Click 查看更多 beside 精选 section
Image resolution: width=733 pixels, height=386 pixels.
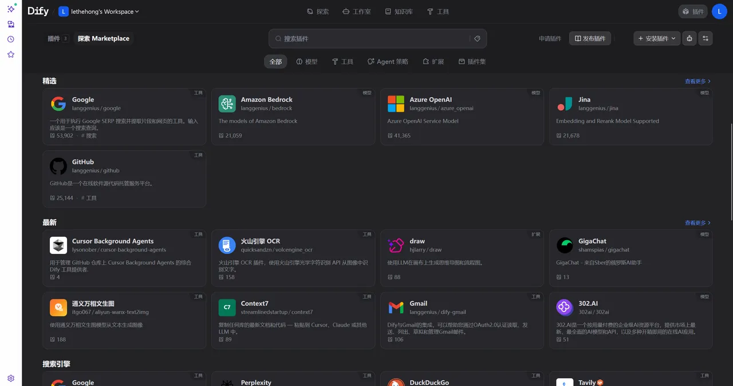point(697,81)
